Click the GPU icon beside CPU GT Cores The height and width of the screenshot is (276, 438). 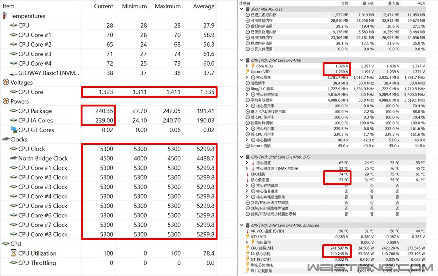(x=14, y=130)
